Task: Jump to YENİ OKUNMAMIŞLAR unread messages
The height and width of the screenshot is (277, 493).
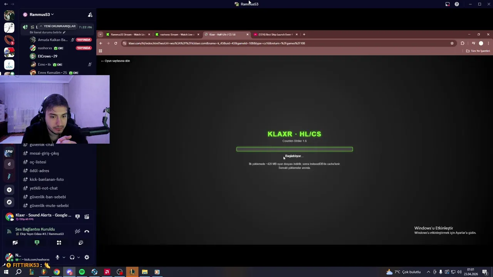Action: click(57, 26)
